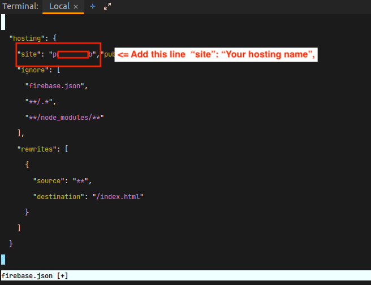Click the Terminal panel label
This screenshot has height=285, width=371.
tap(20, 7)
